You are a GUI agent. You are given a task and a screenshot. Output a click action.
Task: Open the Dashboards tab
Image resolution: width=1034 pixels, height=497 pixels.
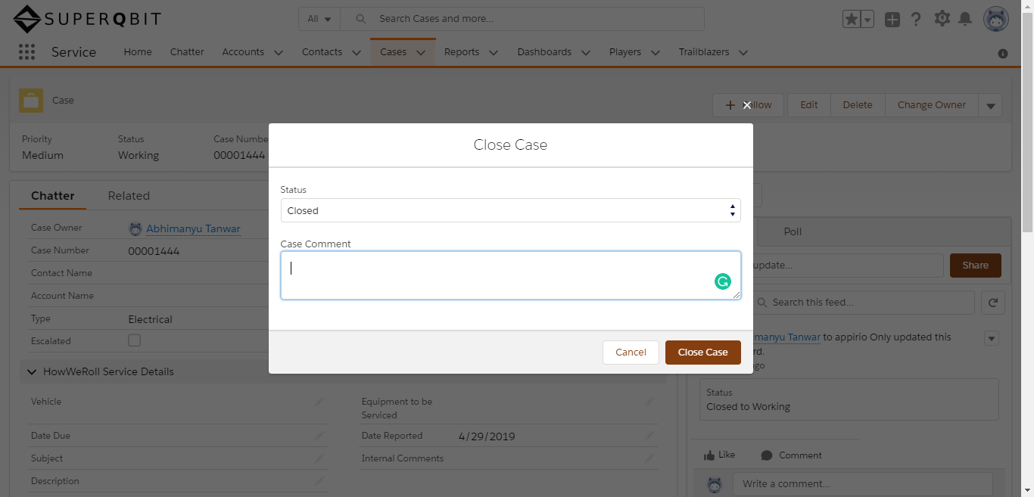[544, 52]
